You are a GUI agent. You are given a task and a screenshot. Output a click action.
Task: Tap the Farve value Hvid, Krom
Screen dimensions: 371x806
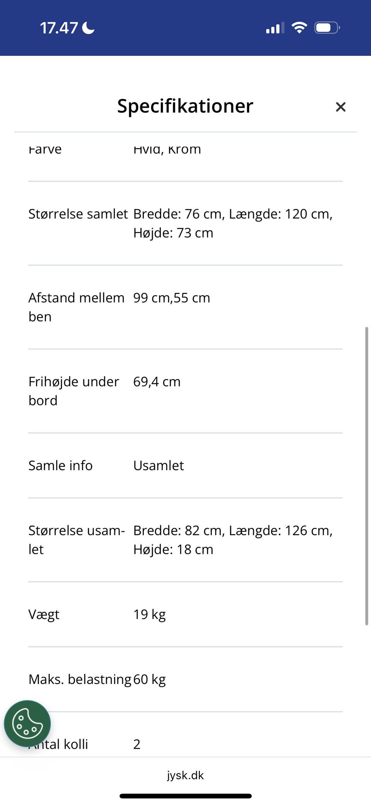167,149
